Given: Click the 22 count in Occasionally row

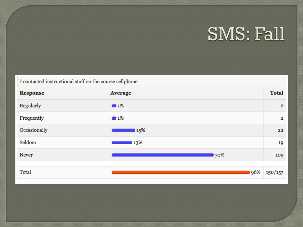Looking at the screenshot, I should [281, 130].
